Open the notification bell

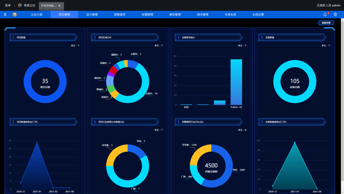tap(325, 15)
